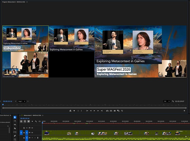Toggle track lock on A1

point(24,138)
